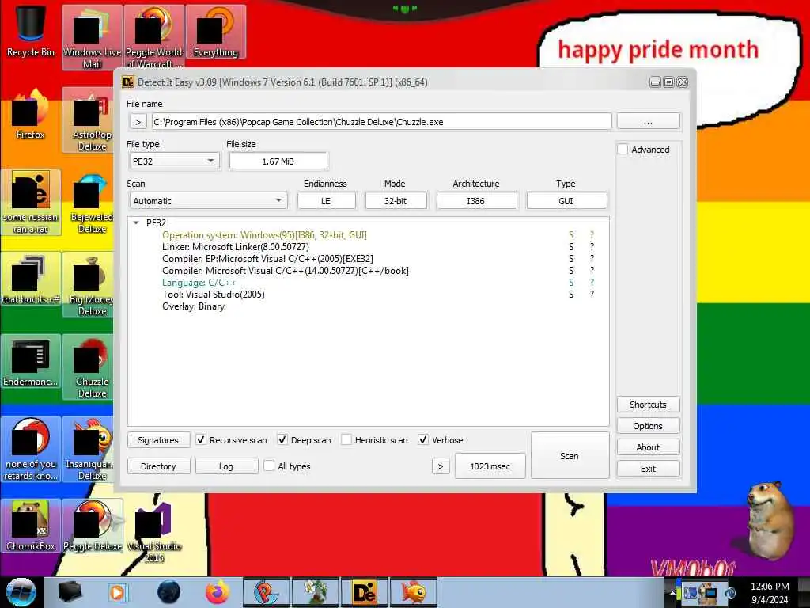Switch to the flower-icon game in the taskbar

click(x=315, y=592)
